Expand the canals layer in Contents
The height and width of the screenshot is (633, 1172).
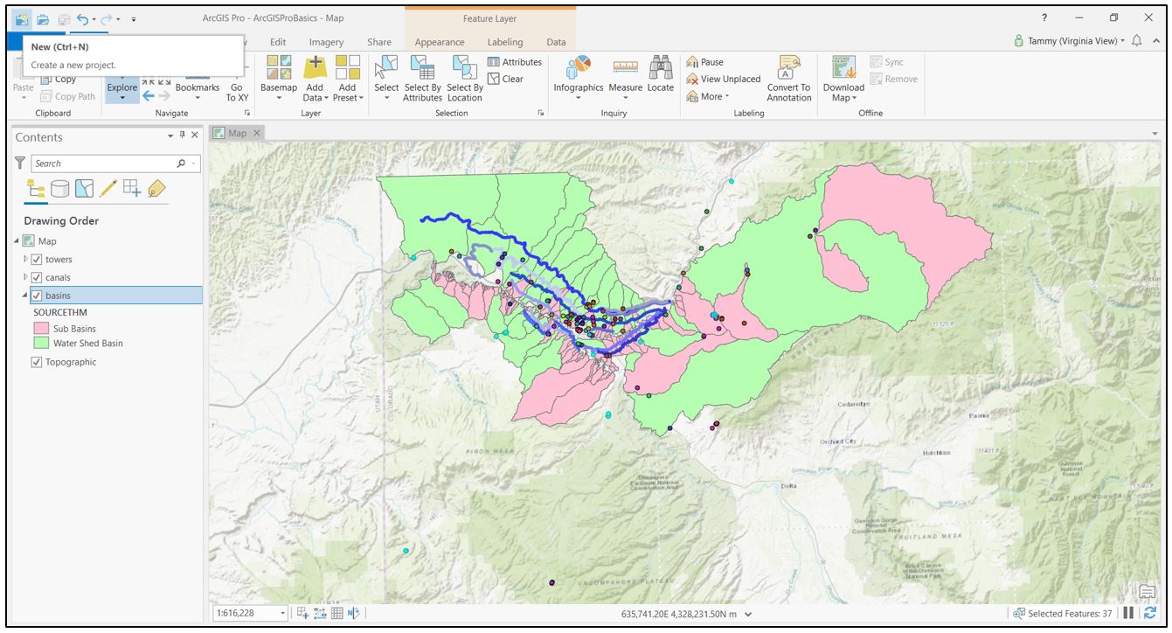click(27, 276)
